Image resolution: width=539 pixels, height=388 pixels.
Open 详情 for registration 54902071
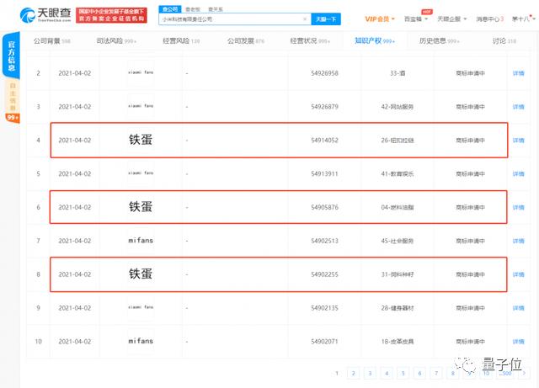(x=519, y=341)
